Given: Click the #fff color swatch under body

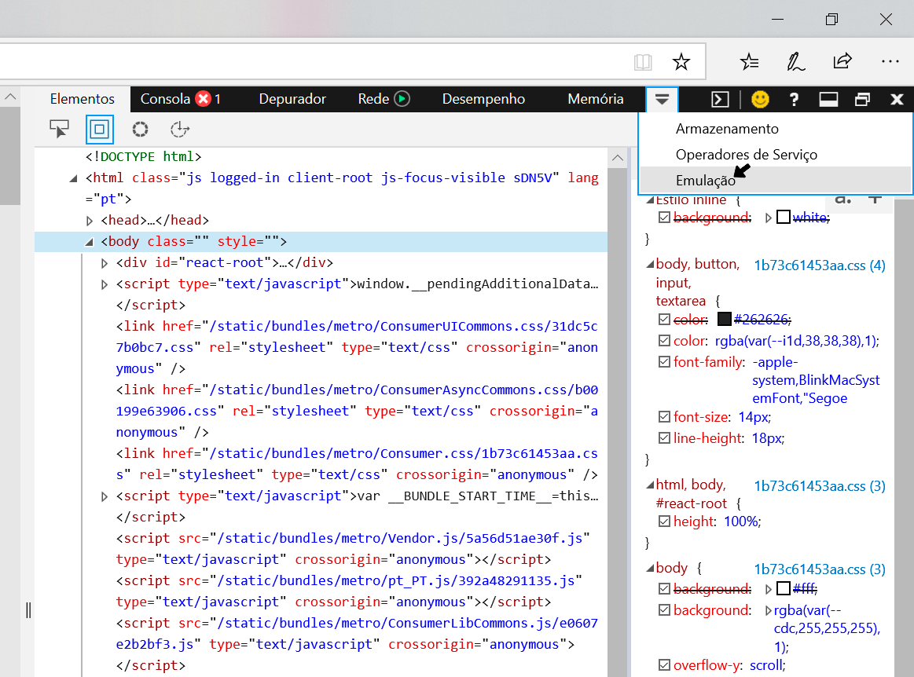Looking at the screenshot, I should click(784, 588).
